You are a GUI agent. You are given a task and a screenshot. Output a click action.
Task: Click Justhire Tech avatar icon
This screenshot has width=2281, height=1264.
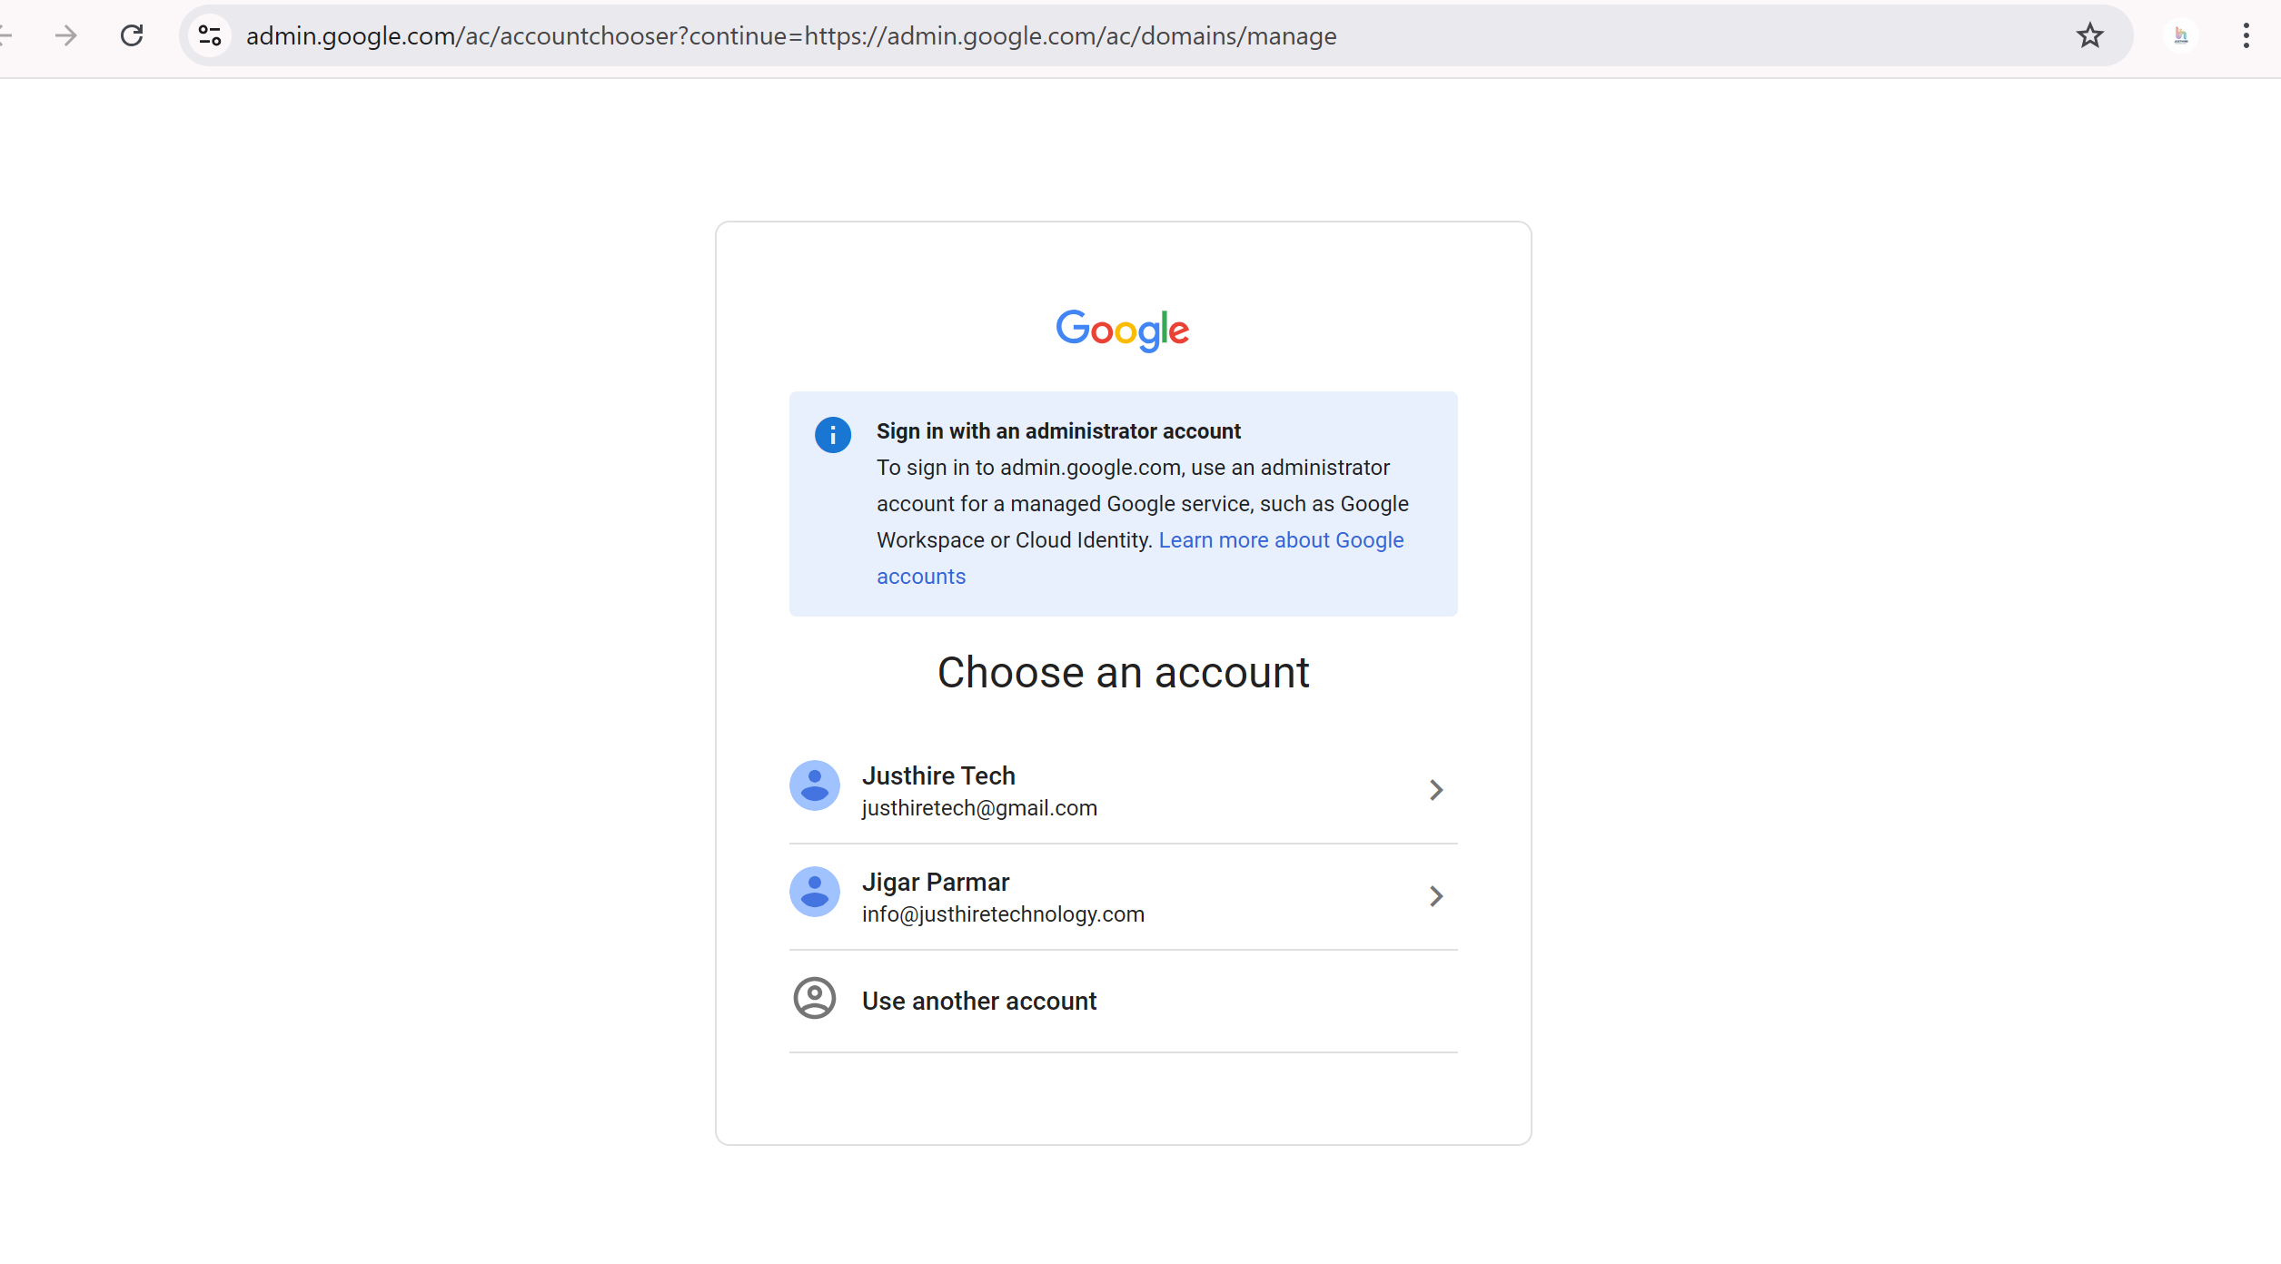point(814,785)
